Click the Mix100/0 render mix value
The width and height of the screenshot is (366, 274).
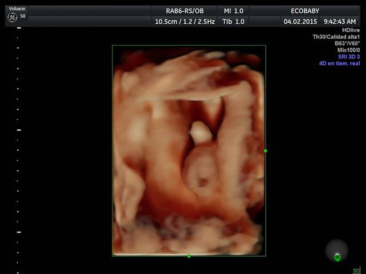tap(348, 50)
